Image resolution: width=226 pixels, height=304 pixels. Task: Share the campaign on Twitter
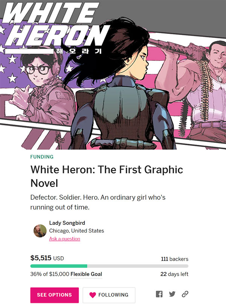pos(172,294)
